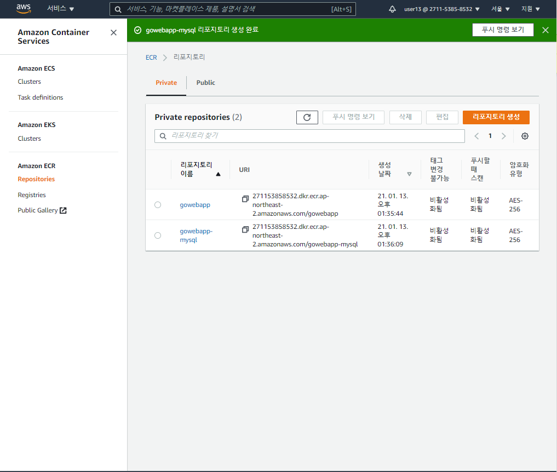
Task: Click the green success check icon
Action: pos(137,30)
